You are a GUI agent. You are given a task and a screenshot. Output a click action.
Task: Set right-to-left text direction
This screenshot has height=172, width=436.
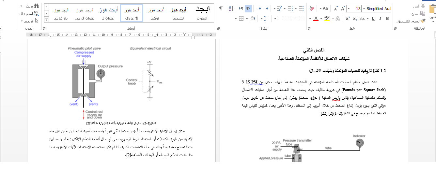[248, 8]
